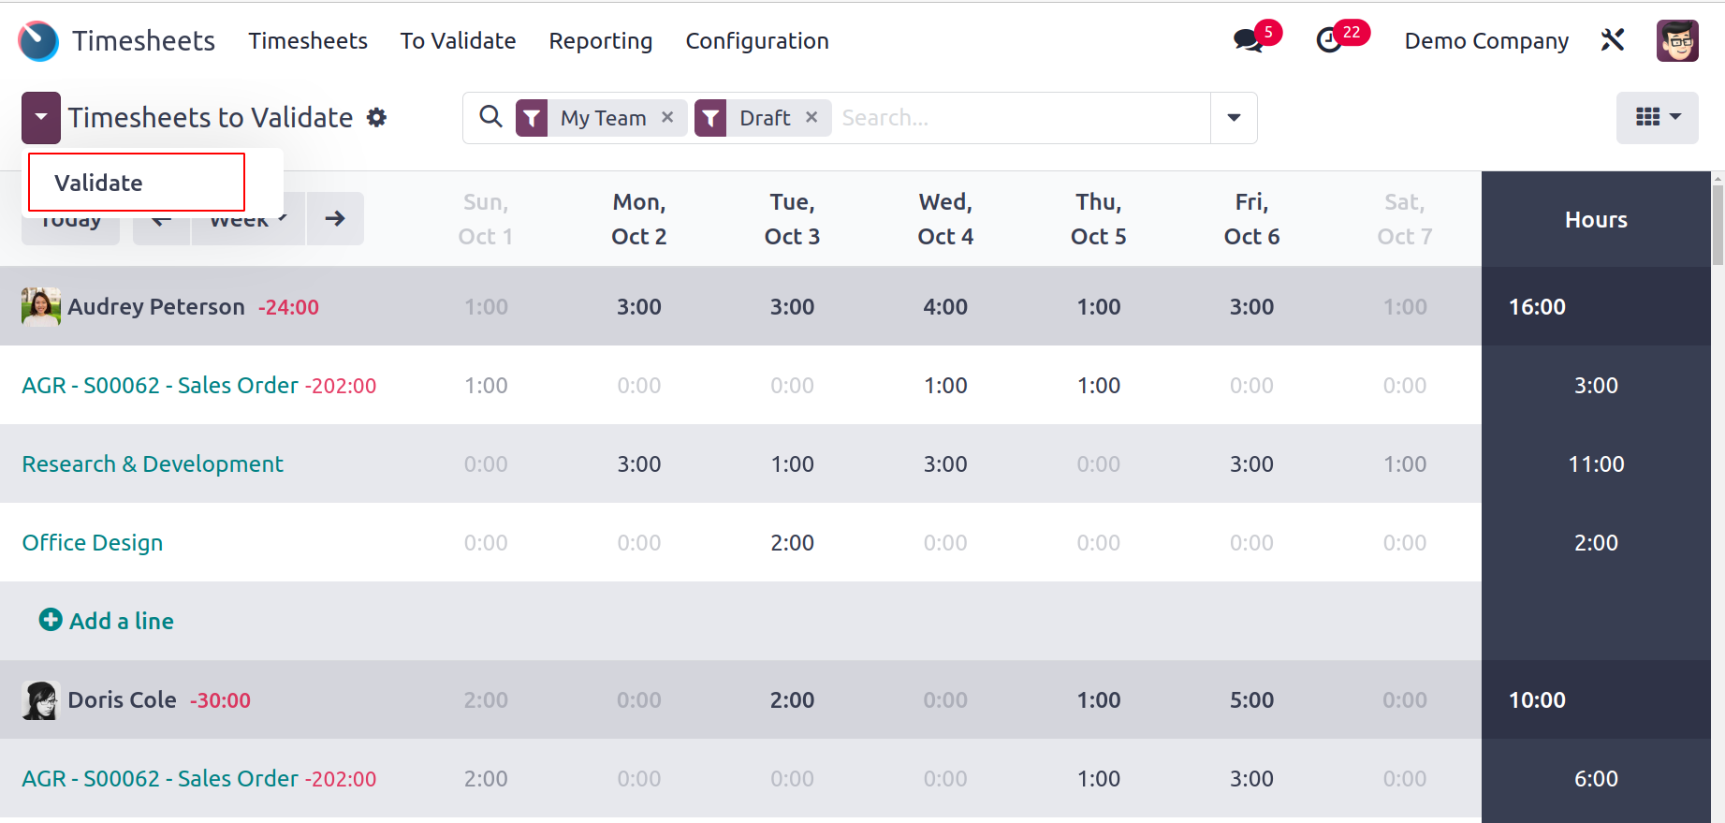Go to next week with right arrow

(x=335, y=219)
